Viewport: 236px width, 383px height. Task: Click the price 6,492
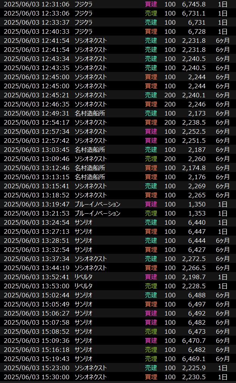click(197, 314)
